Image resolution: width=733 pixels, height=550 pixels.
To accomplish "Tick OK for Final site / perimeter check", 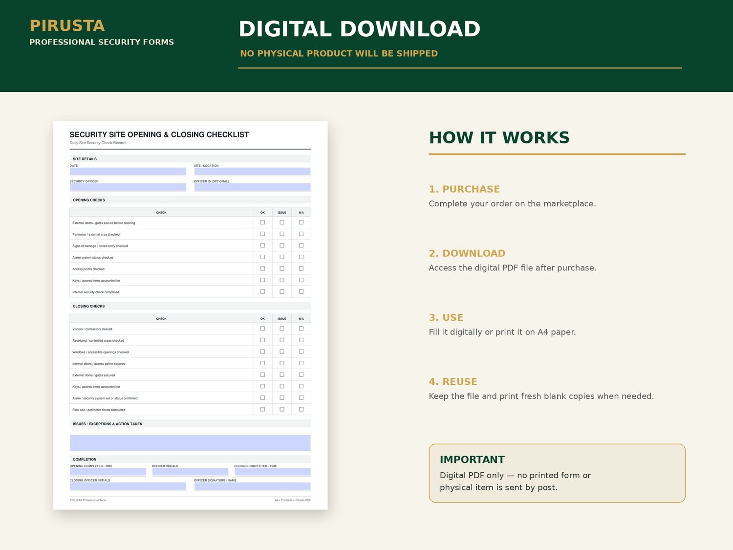I will click(262, 410).
